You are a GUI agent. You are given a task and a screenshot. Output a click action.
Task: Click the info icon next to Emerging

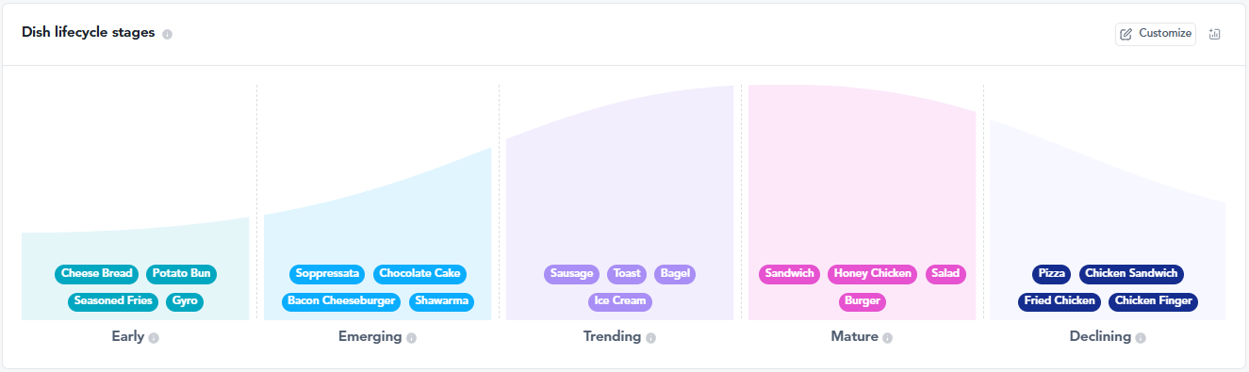pyautogui.click(x=412, y=337)
